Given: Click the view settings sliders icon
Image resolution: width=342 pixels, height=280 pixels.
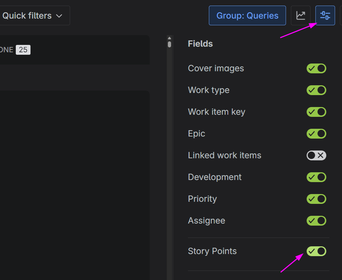Looking at the screenshot, I should coord(325,16).
